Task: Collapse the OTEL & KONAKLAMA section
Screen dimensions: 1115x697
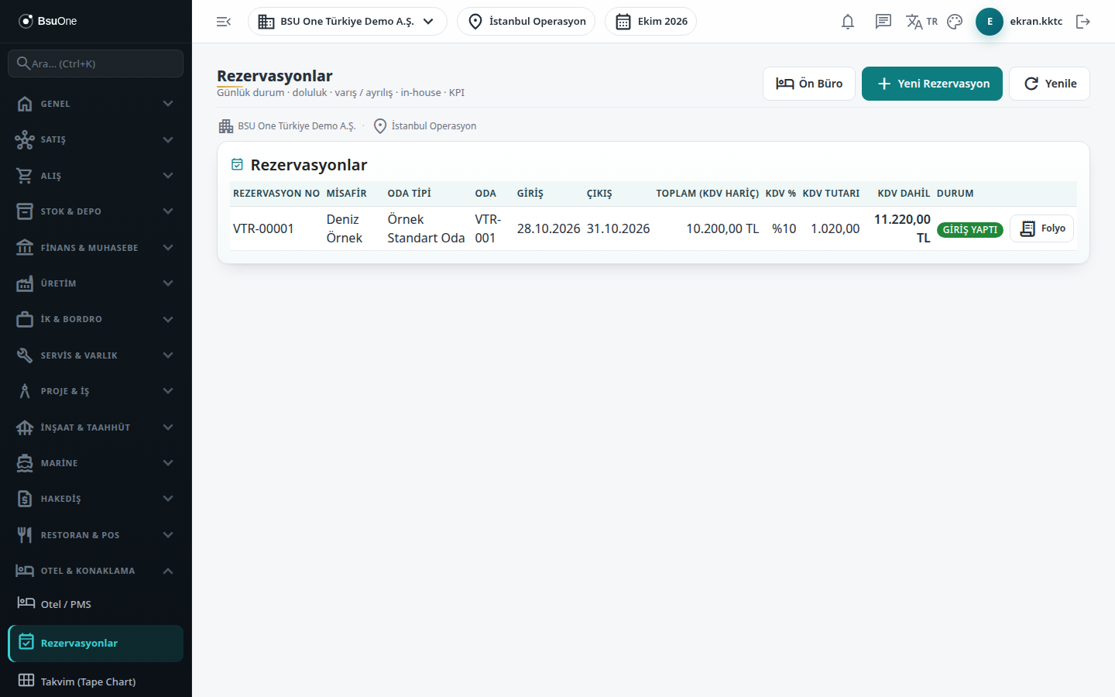Action: [95, 571]
